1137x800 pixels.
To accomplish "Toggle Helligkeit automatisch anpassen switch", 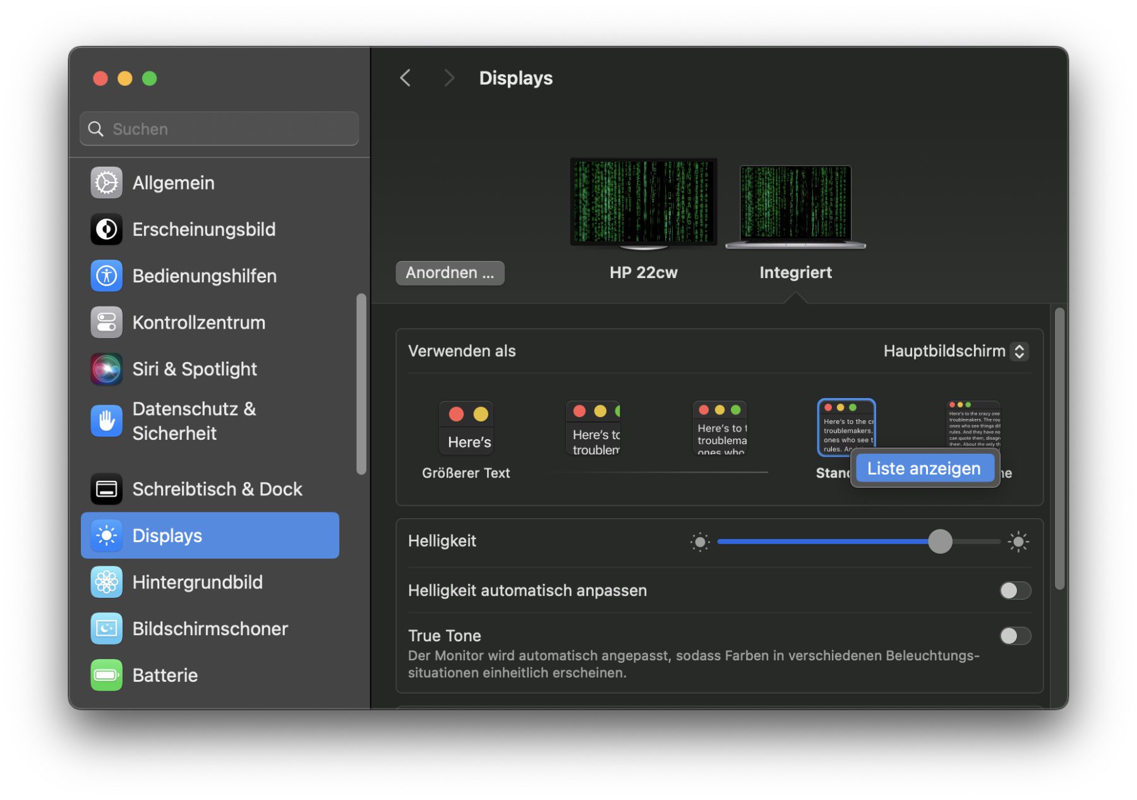I will pos(1014,590).
